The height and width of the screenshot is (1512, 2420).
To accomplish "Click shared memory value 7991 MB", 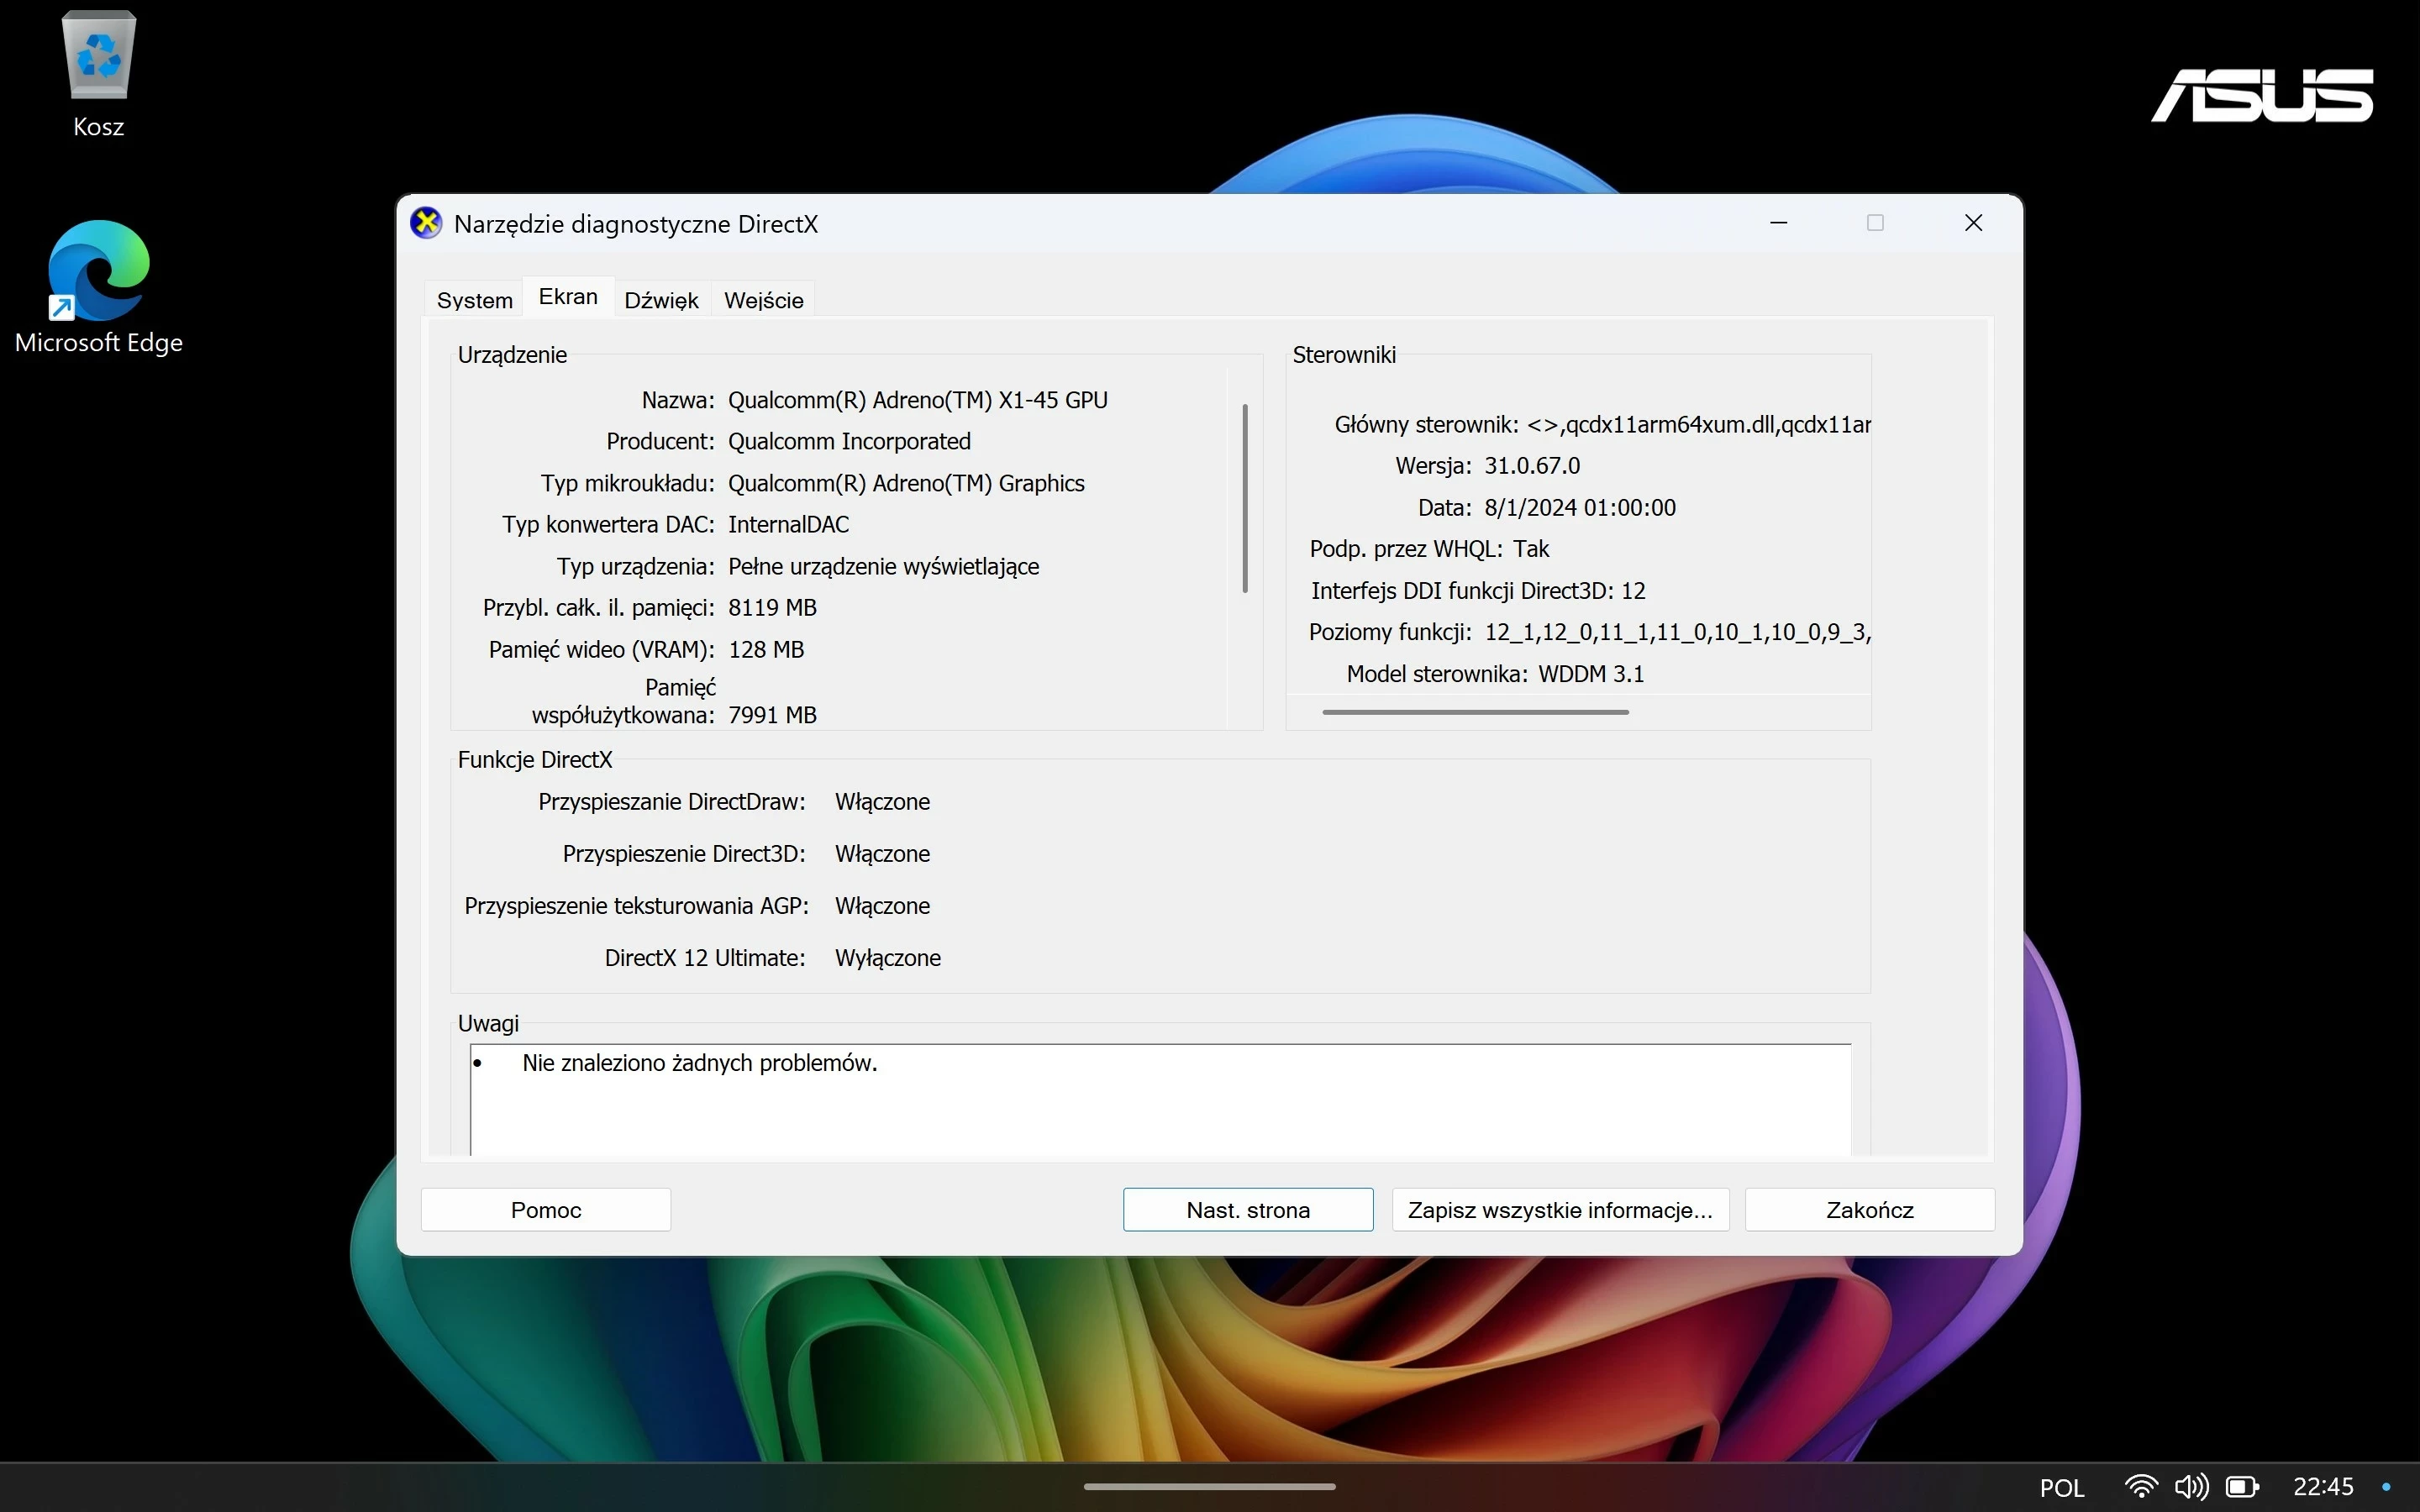I will 772,715.
